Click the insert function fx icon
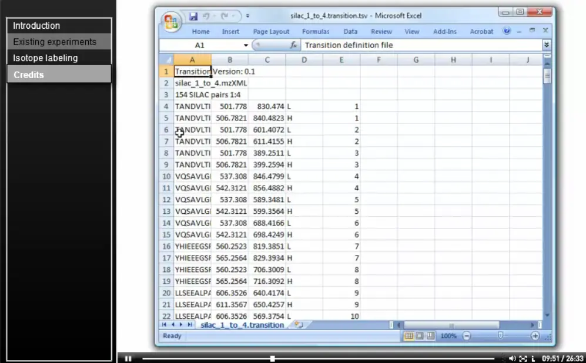Viewport: 586px width, 363px height. coord(293,45)
